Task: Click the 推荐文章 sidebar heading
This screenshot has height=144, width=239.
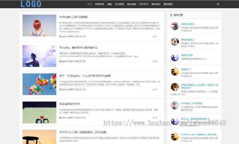Action: pos(178,15)
